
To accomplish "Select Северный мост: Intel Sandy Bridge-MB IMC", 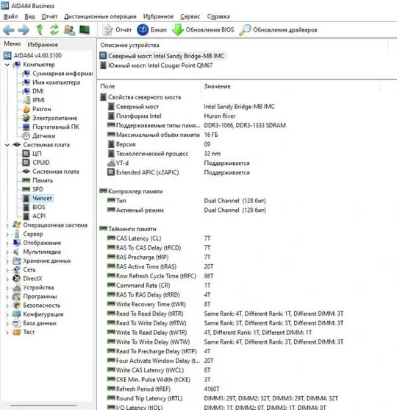I will tap(162, 56).
